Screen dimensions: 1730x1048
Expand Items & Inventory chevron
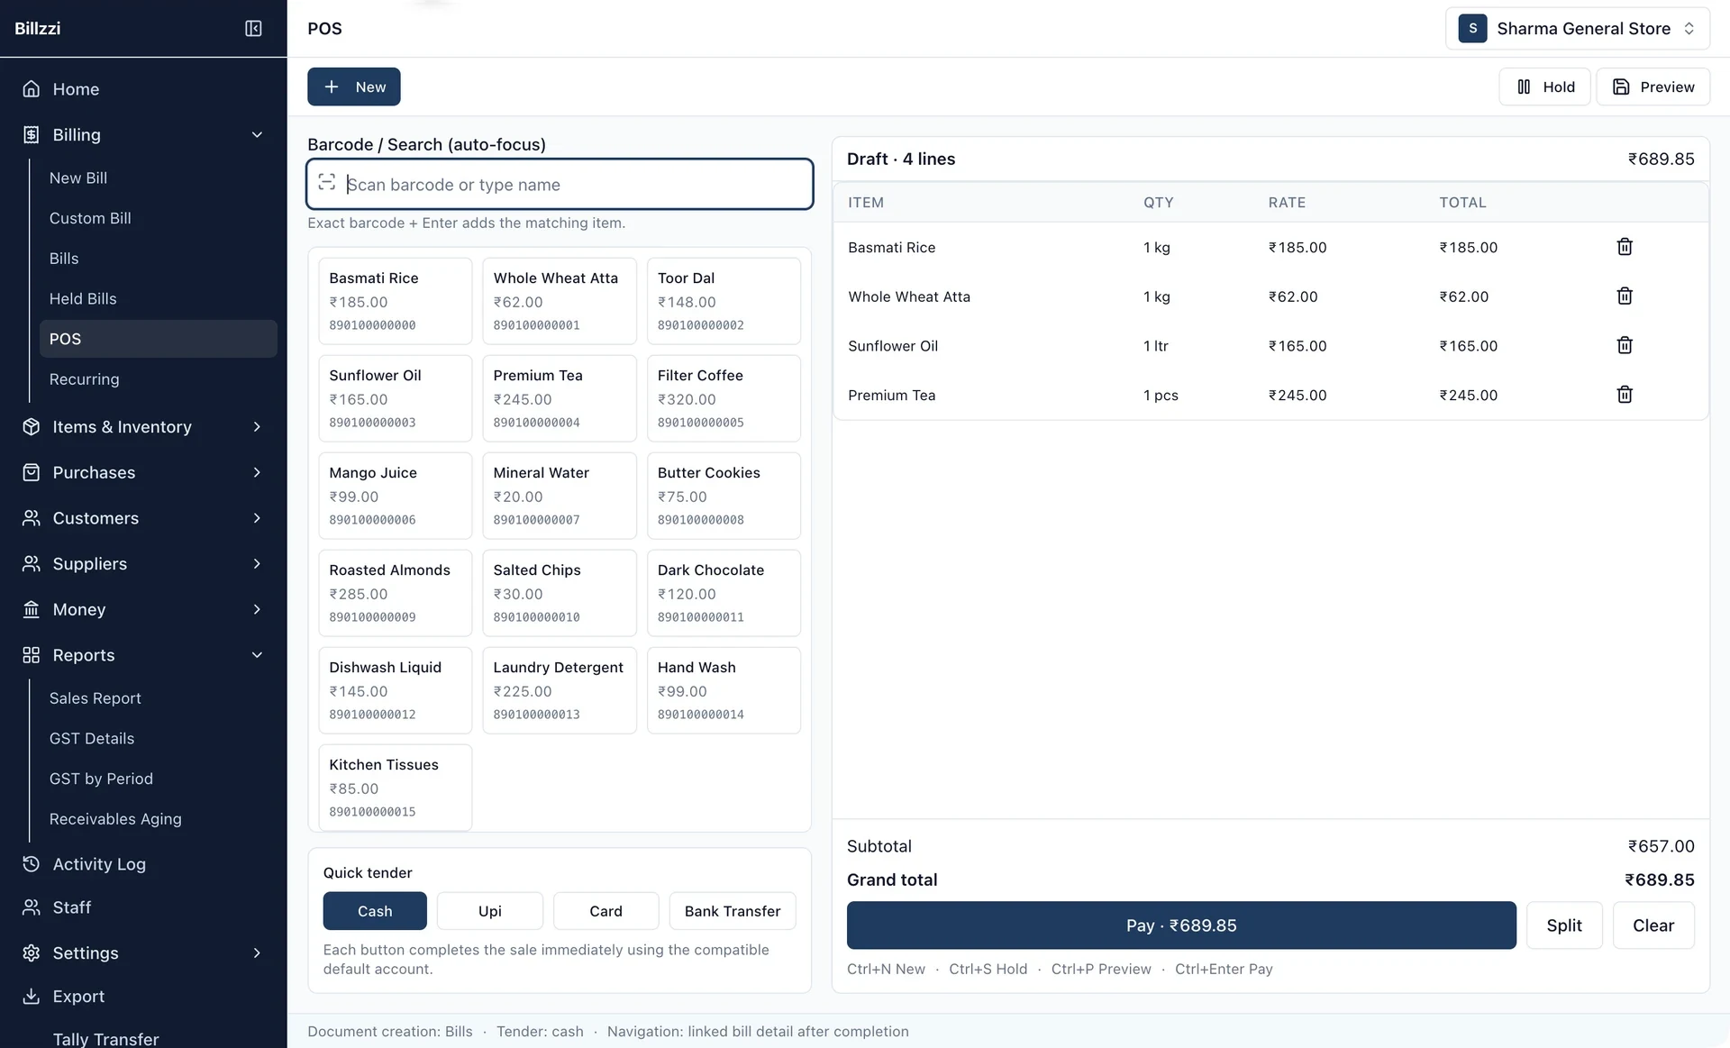257,427
